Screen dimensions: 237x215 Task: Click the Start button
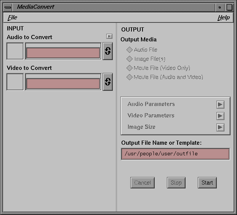coord(207,183)
